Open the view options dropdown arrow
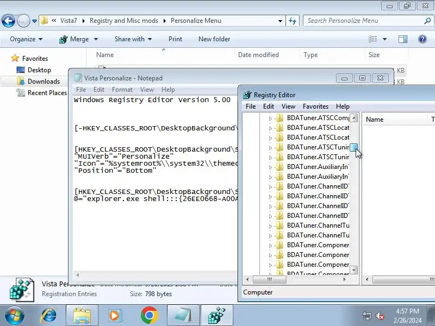The width and height of the screenshot is (435, 326). click(x=384, y=39)
